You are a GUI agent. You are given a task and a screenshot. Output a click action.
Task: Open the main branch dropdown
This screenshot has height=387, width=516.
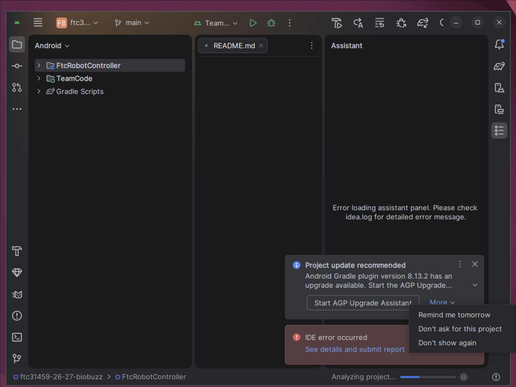tap(132, 23)
